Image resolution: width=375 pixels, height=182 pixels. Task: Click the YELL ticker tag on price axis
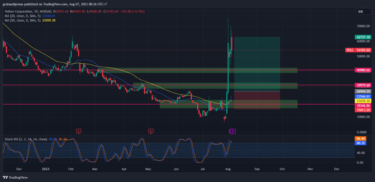point(350,50)
